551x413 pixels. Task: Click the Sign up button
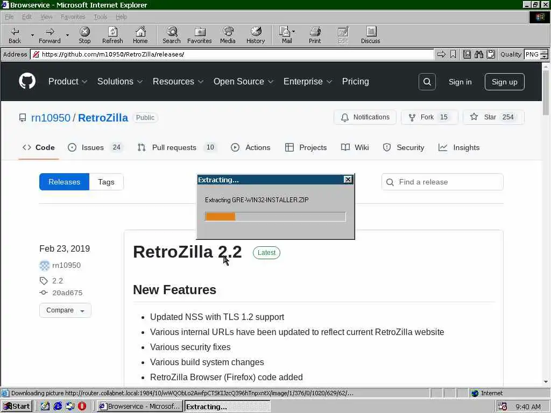(504, 82)
